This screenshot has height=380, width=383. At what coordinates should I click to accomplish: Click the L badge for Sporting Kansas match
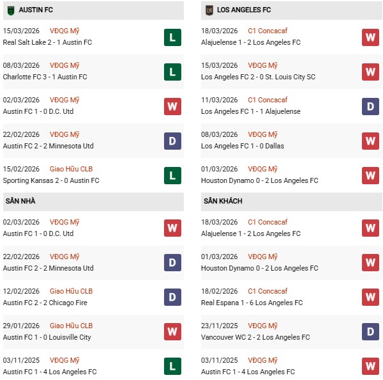172,175
